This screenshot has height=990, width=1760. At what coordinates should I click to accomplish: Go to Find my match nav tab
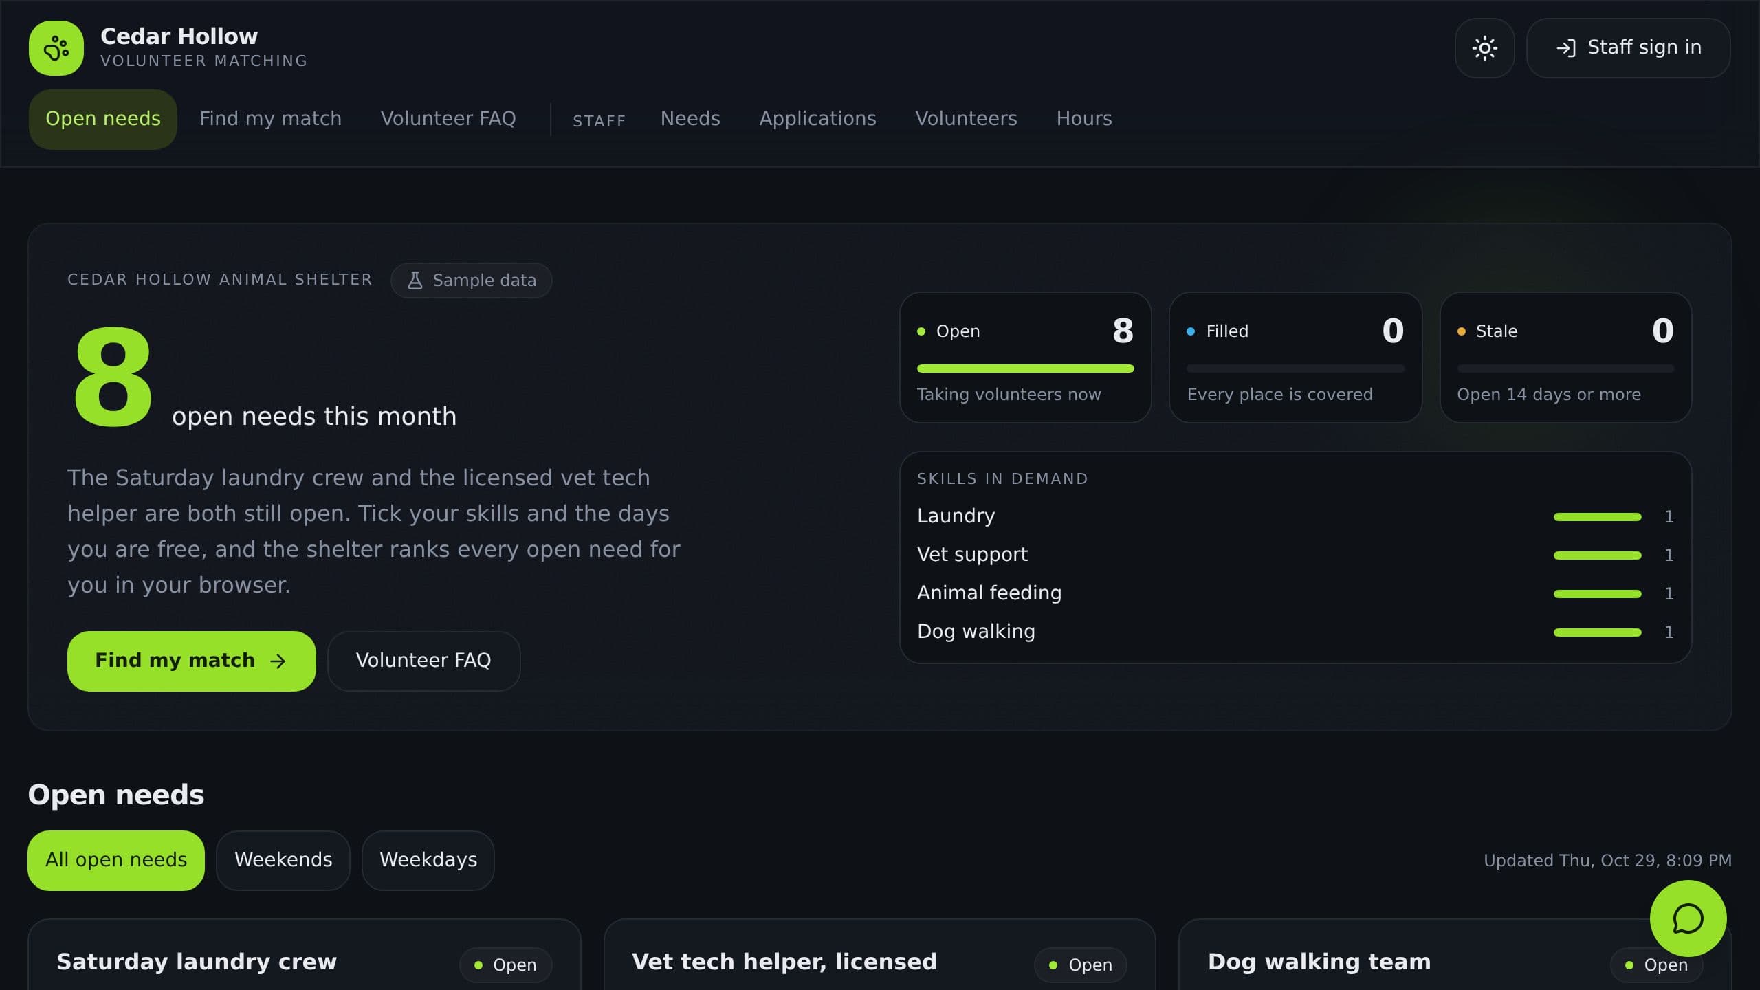pyautogui.click(x=271, y=119)
